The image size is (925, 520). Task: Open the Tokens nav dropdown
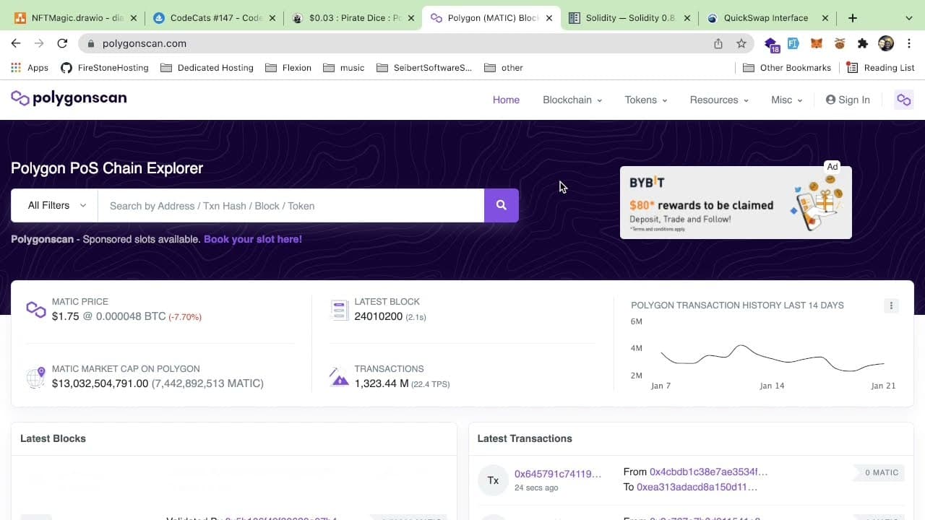click(646, 100)
